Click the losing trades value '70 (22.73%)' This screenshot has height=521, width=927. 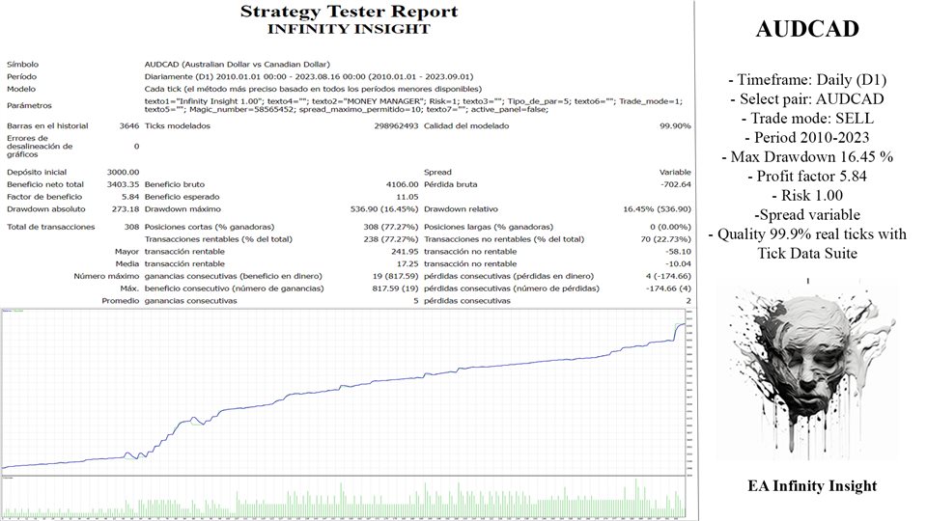point(665,239)
